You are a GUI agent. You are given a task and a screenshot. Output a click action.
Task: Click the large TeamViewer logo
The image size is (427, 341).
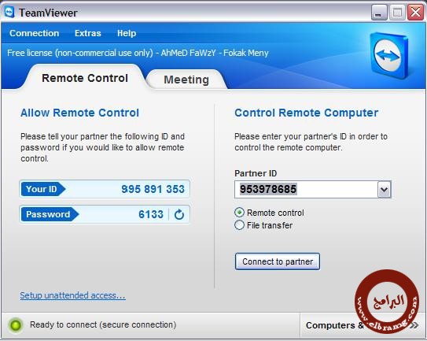point(389,56)
